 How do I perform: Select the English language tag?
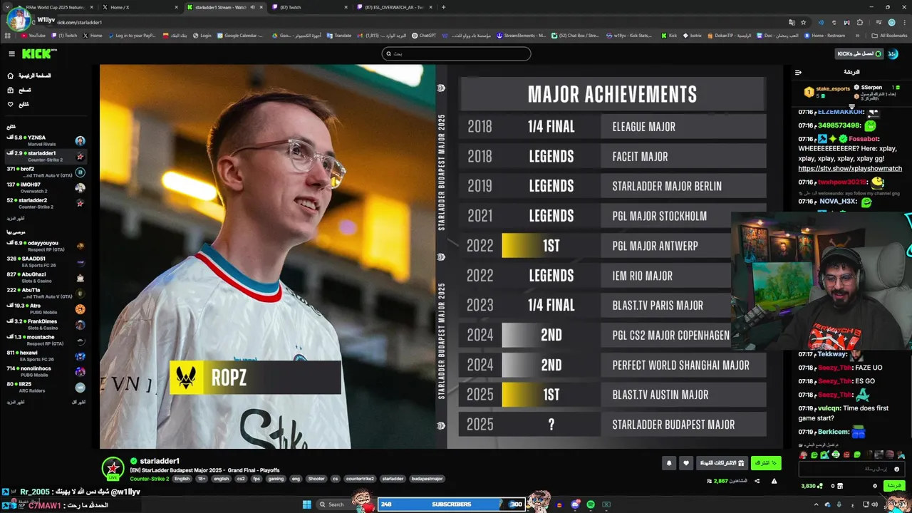(182, 479)
